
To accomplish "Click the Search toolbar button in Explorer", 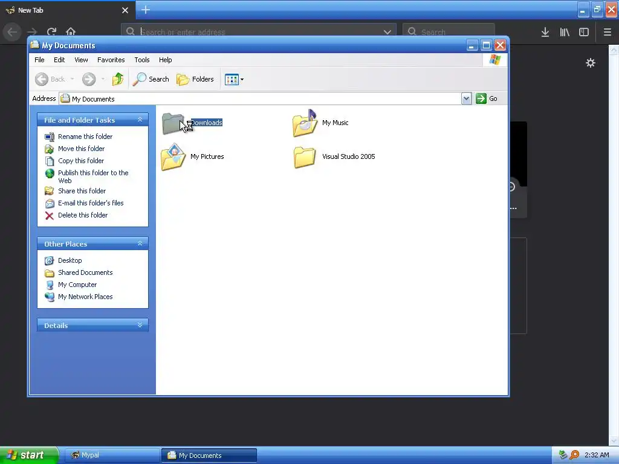I will 151,79.
